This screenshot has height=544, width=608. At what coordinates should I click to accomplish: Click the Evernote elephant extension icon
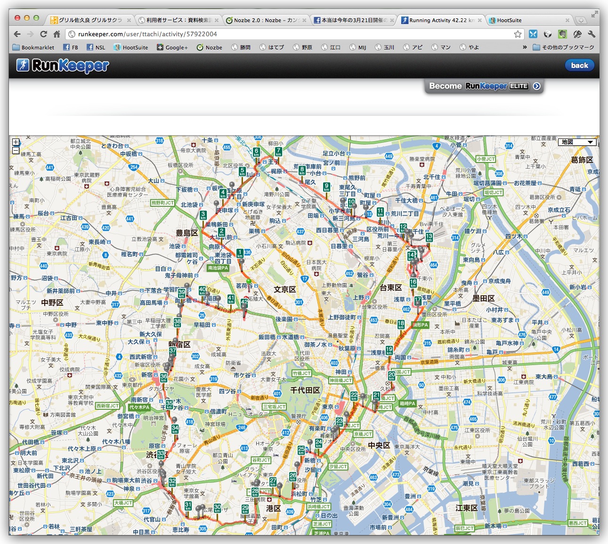(x=562, y=34)
